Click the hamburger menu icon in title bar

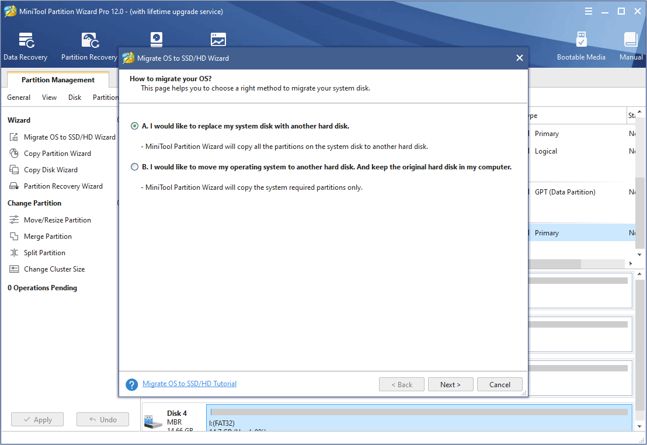[x=589, y=11]
